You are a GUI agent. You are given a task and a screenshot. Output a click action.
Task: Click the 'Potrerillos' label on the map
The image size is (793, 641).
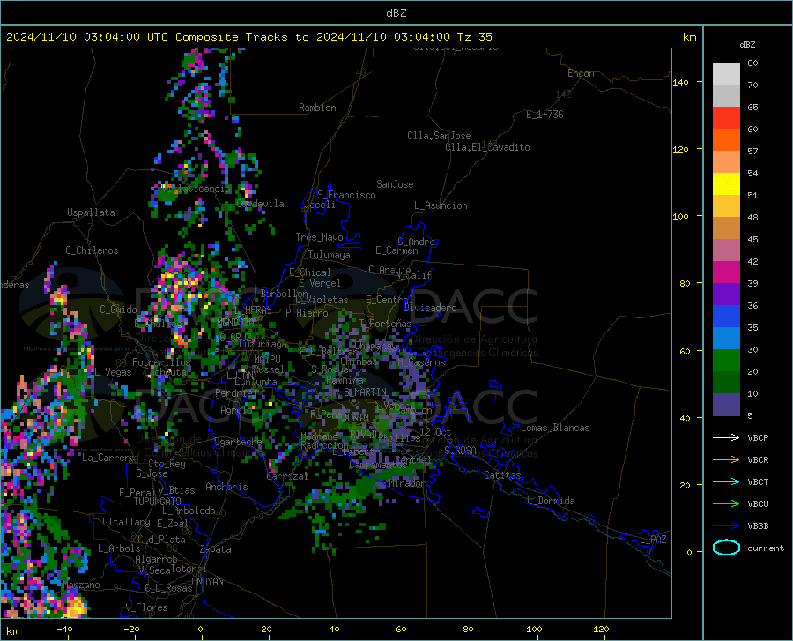pos(161,362)
